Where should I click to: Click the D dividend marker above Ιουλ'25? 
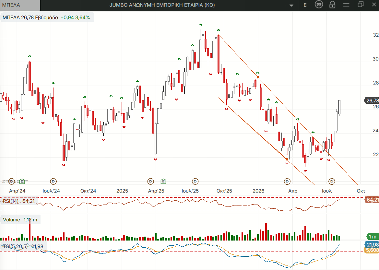(x=195, y=181)
